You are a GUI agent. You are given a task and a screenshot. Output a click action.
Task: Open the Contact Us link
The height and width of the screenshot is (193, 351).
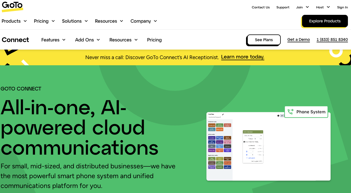click(261, 7)
